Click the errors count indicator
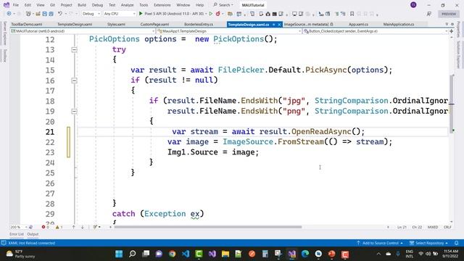The height and width of the screenshot is (261, 464). tap(45, 227)
